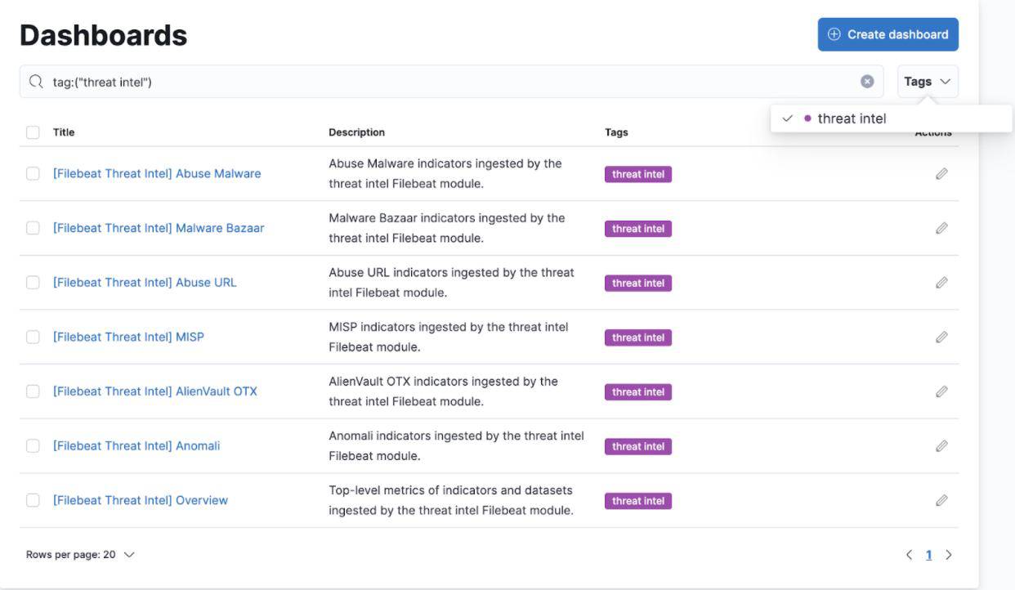Image resolution: width=1015 pixels, height=590 pixels.
Task: Click edit pencil for MISP dashboard
Action: [x=941, y=337]
